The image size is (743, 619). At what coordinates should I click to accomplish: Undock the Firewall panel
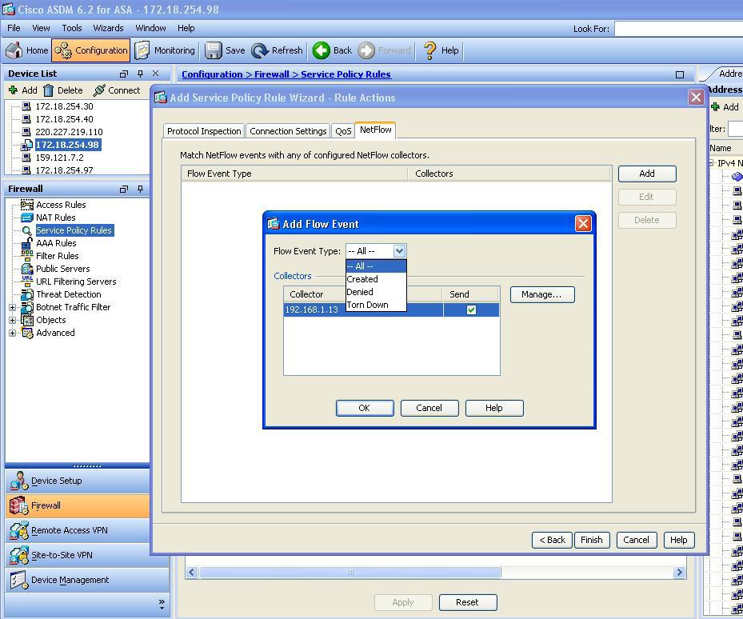coord(124,189)
